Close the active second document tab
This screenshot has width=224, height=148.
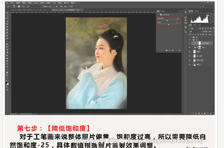coord(82,10)
